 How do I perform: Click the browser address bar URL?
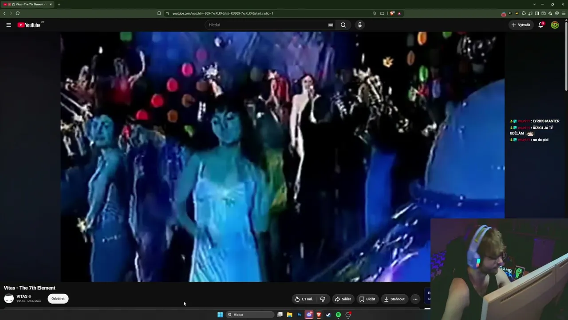[x=223, y=13]
